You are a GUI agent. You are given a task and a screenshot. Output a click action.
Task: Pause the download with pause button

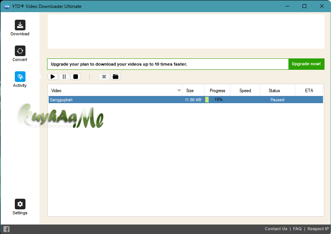click(64, 77)
